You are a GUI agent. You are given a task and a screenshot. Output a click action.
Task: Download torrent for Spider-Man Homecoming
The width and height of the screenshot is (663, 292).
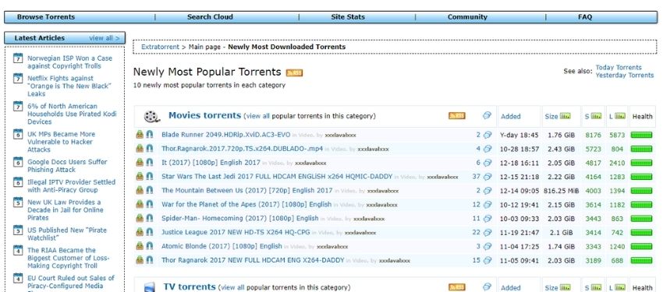point(140,218)
